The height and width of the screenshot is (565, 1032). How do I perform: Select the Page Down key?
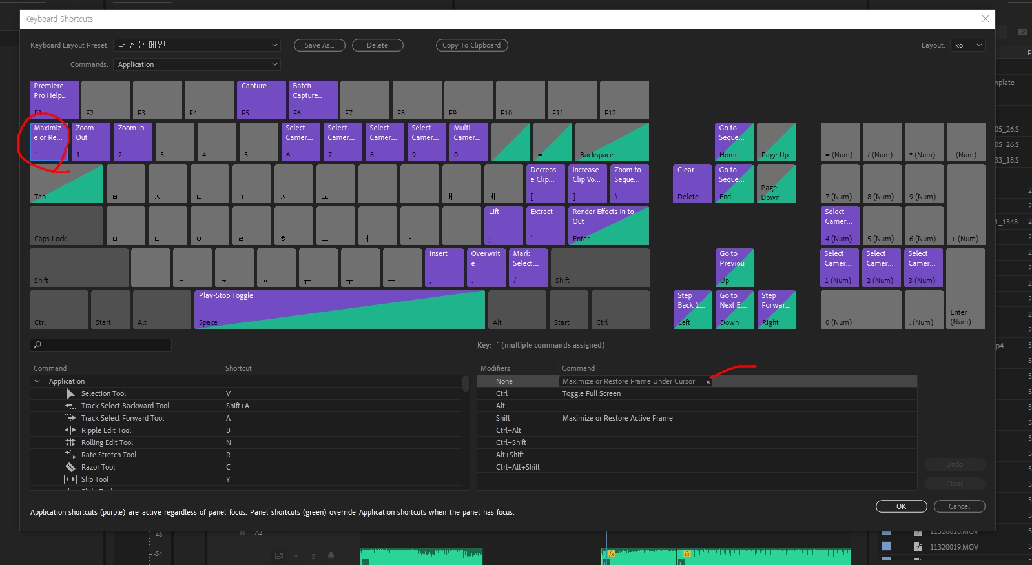point(776,184)
